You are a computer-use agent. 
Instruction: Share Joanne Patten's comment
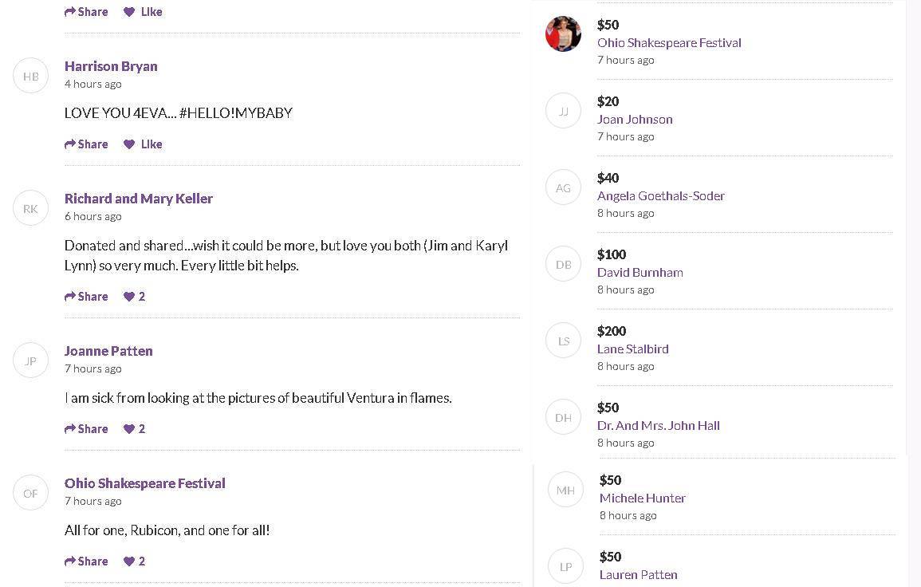(86, 429)
